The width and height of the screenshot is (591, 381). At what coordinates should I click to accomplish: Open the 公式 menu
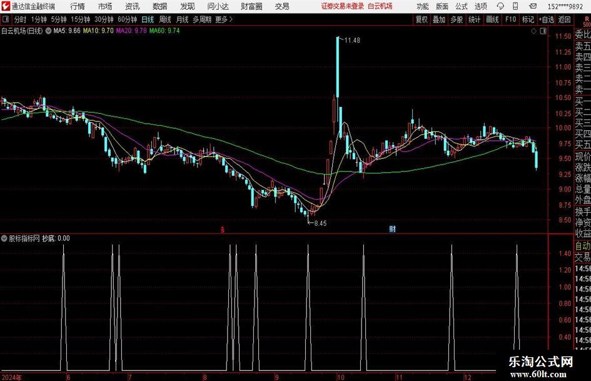461,6
